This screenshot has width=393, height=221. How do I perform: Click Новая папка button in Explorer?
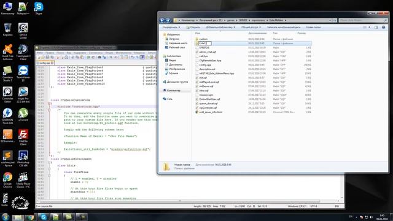coord(313,27)
